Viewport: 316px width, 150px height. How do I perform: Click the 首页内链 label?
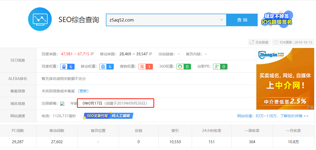pos(194,54)
